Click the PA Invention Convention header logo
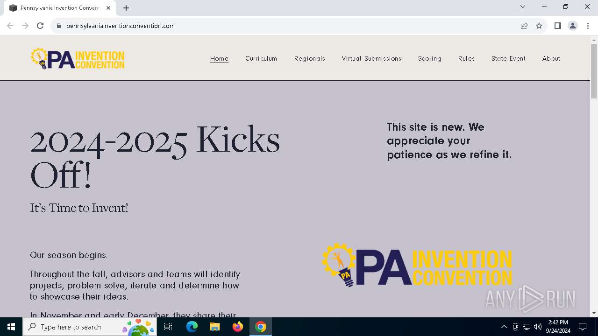The height and width of the screenshot is (336, 598). click(x=78, y=59)
